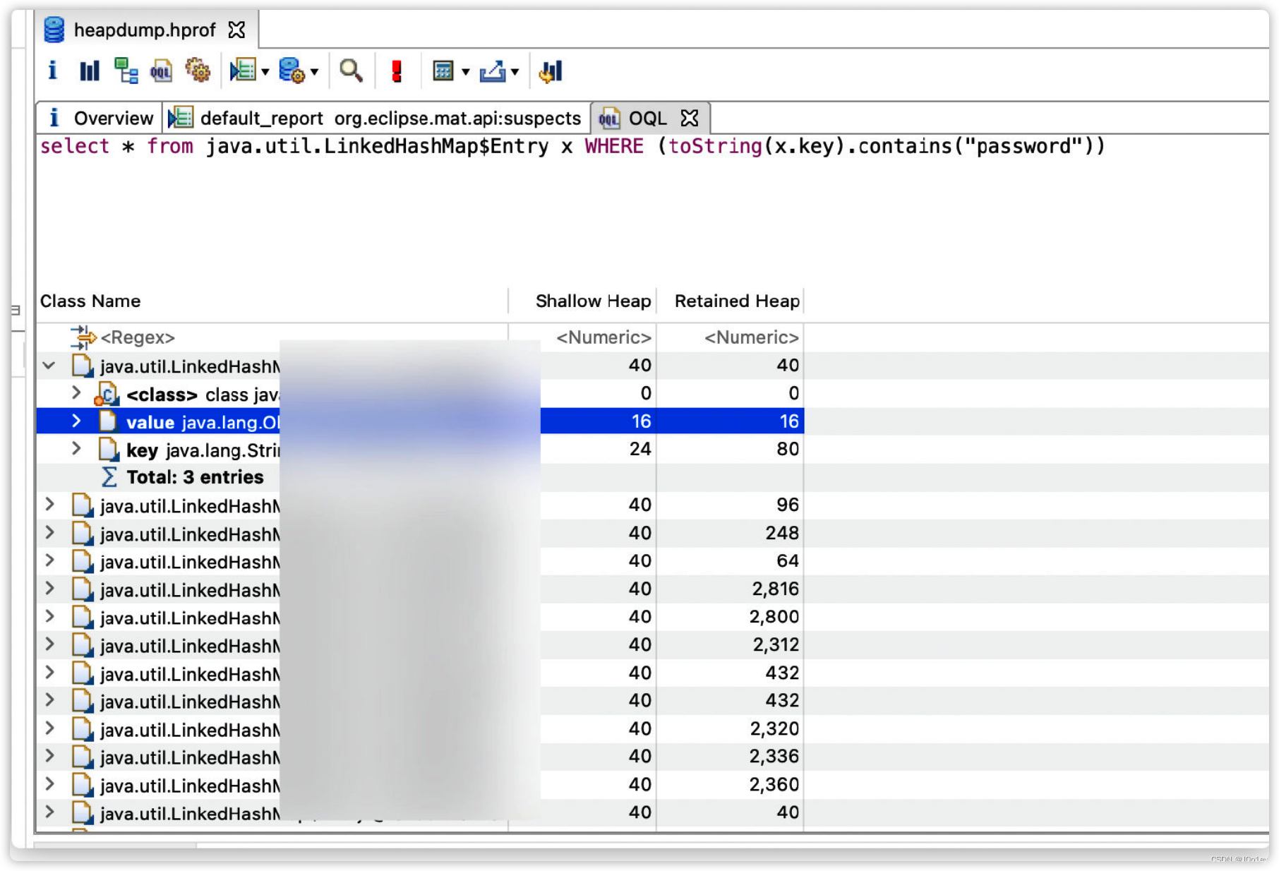1279x871 pixels.
Task: Select the <class> tree row icon
Action: 107,394
